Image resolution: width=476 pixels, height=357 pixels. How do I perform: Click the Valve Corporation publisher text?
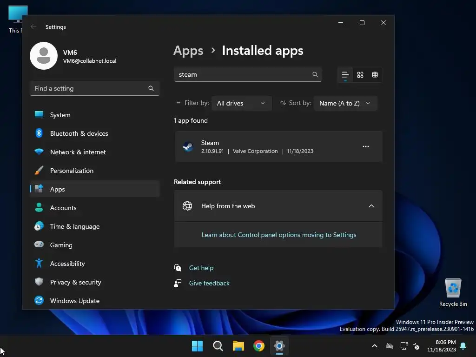[x=255, y=151]
